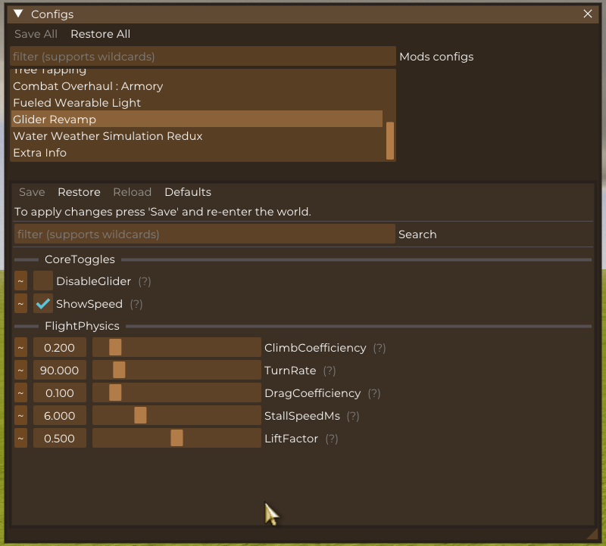Viewport: 606px width, 546px height.
Task: Collapse the Configs window with triangle arrow
Action: (x=18, y=14)
